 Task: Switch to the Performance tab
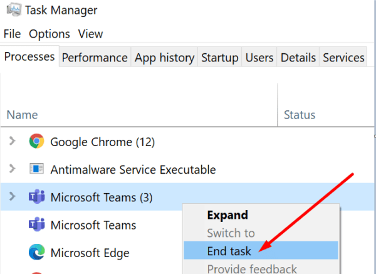[x=95, y=58]
